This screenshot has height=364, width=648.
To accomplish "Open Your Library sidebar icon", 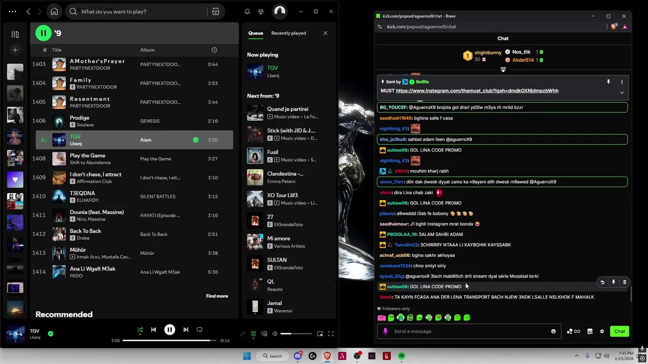I will [x=15, y=34].
